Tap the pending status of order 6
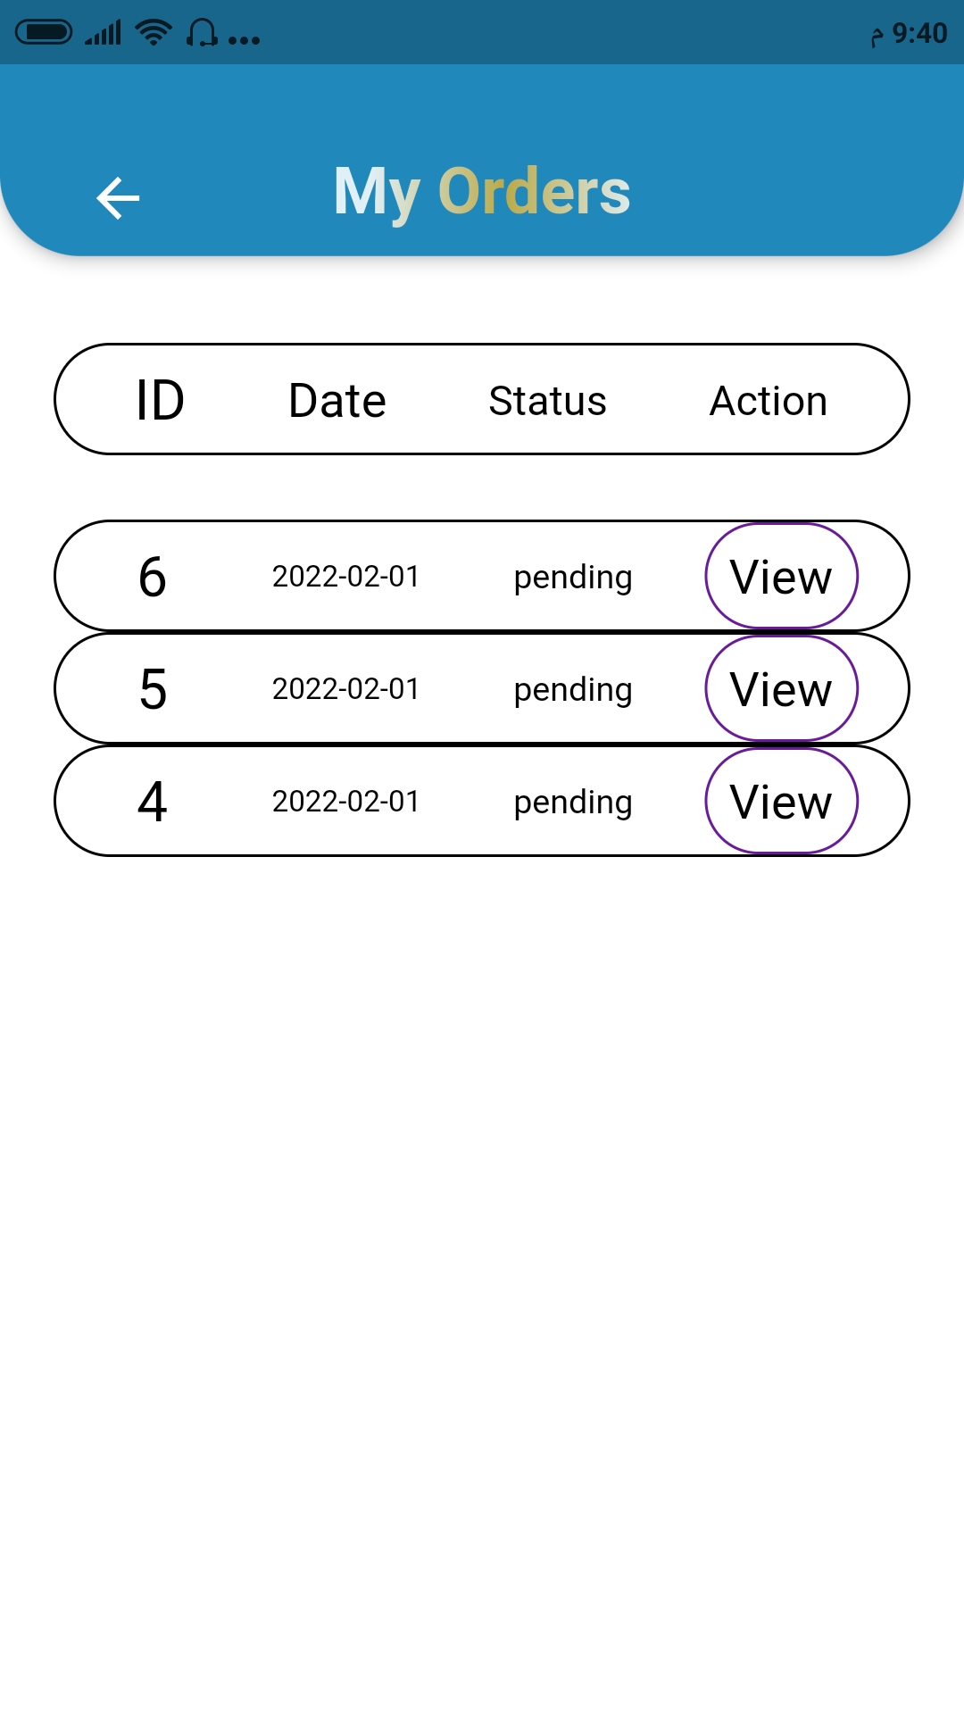The image size is (964, 1714). click(x=573, y=578)
